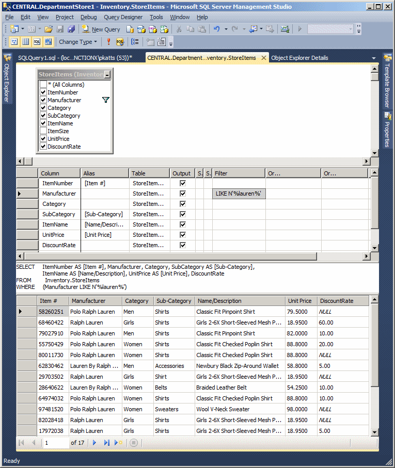Click the Add Group By icon
395x468 pixels.
[135, 42]
